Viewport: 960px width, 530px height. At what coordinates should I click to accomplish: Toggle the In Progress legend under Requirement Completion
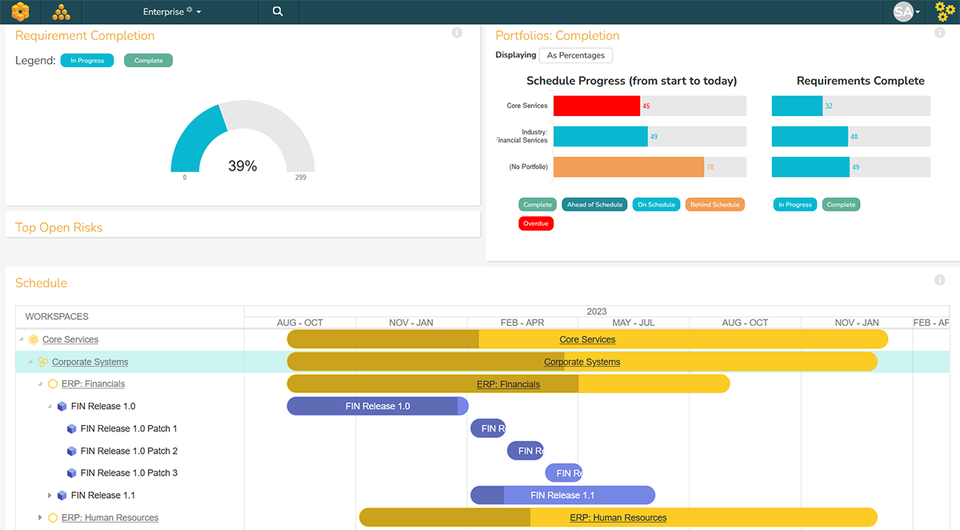[x=87, y=61]
